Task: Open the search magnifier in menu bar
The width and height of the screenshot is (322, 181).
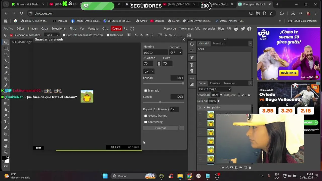Action: click(x=126, y=29)
